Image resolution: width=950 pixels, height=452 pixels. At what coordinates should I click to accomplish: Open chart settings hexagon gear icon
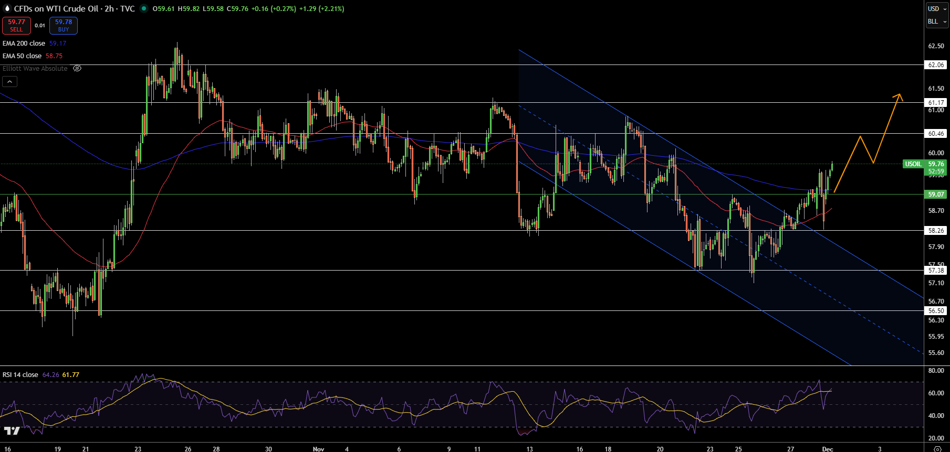click(x=937, y=449)
